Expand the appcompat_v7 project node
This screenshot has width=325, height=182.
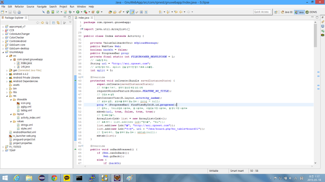pos(3,27)
